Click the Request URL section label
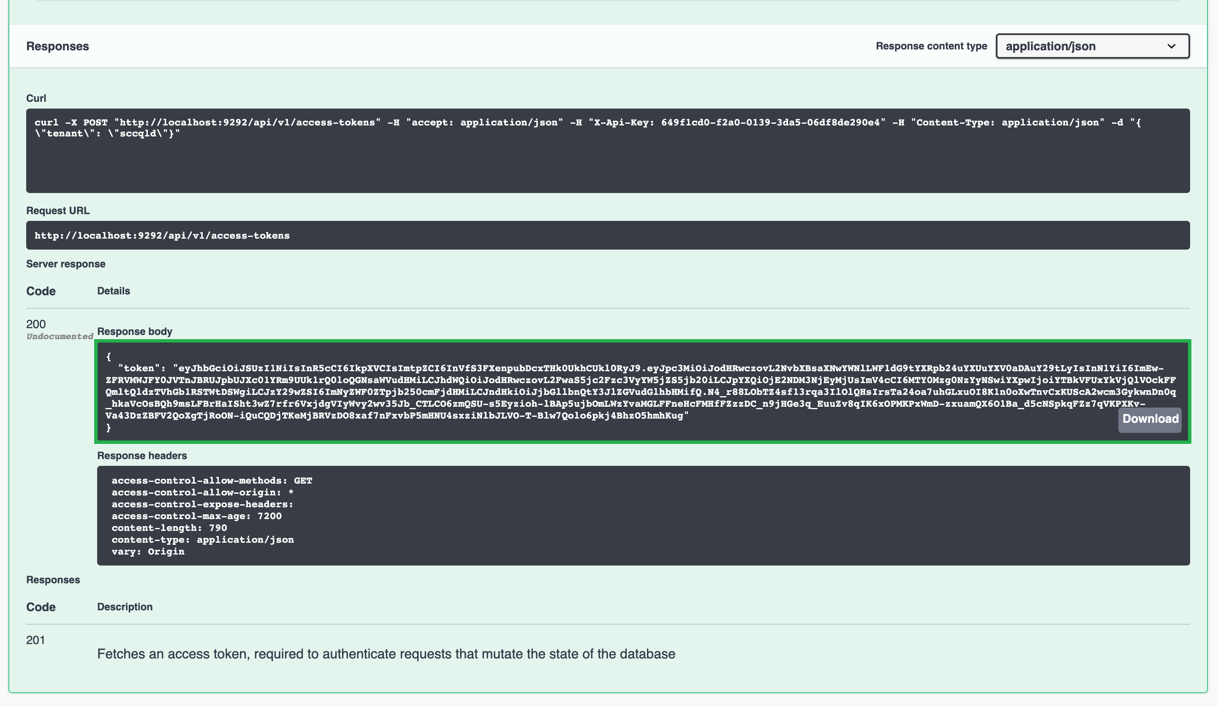1218x707 pixels. pyautogui.click(x=58, y=211)
